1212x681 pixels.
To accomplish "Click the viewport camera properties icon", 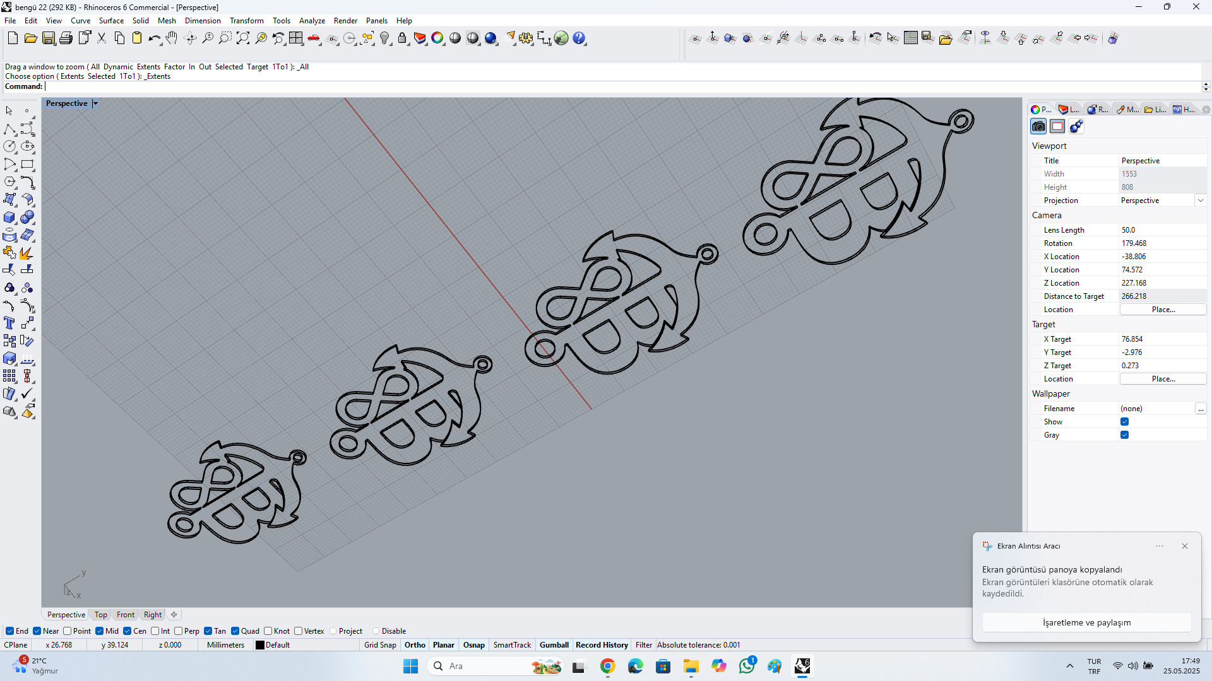I will click(1038, 127).
